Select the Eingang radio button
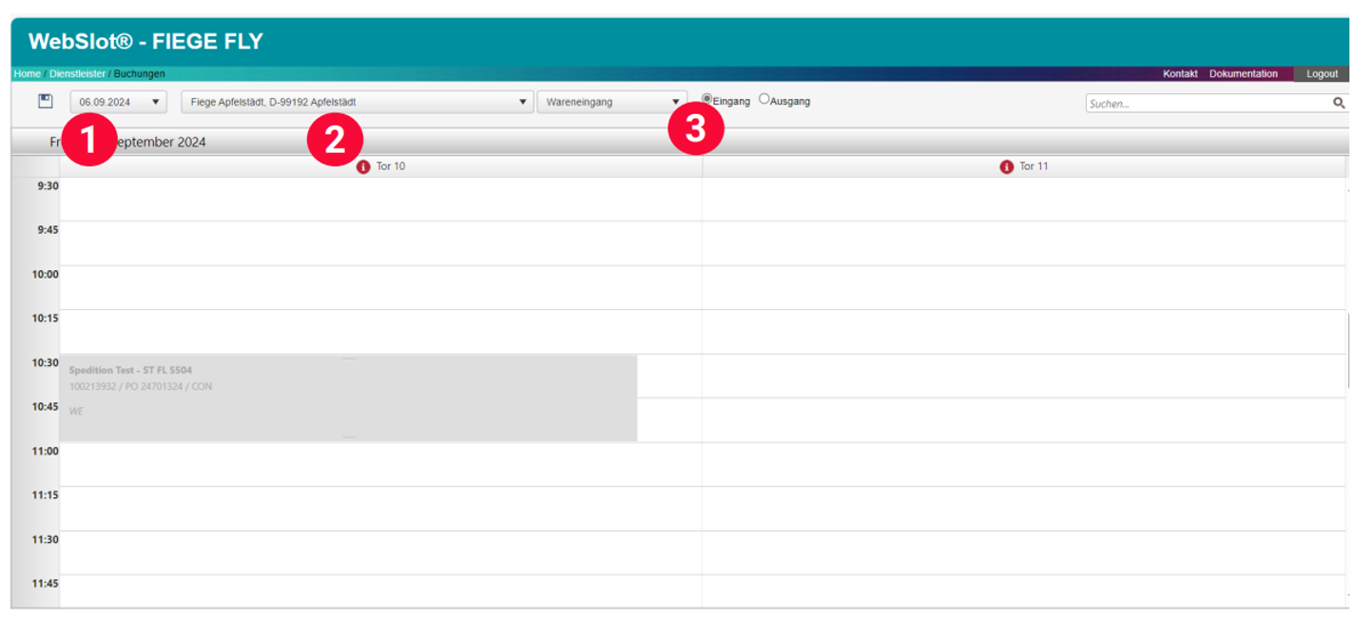 pos(706,99)
